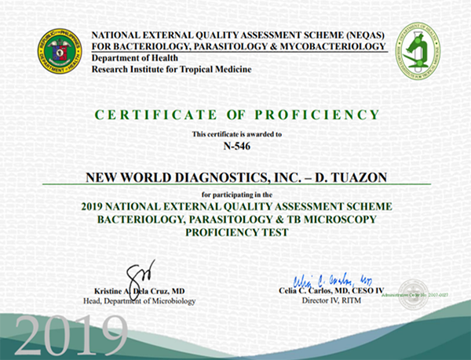Click the 'Department of Health' text
Viewport: 471px width, 360px height.
tap(135, 58)
